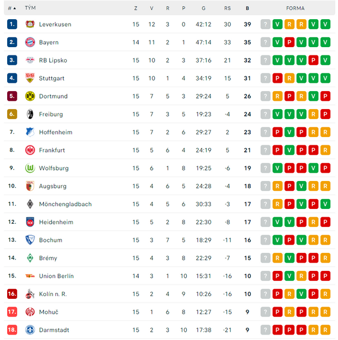Open the Wolfsburg club icon
Viewport: 338px width, 340px height.
(x=30, y=168)
